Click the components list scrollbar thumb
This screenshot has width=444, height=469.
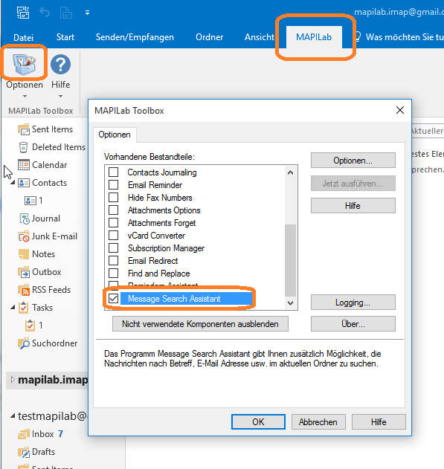click(290, 260)
